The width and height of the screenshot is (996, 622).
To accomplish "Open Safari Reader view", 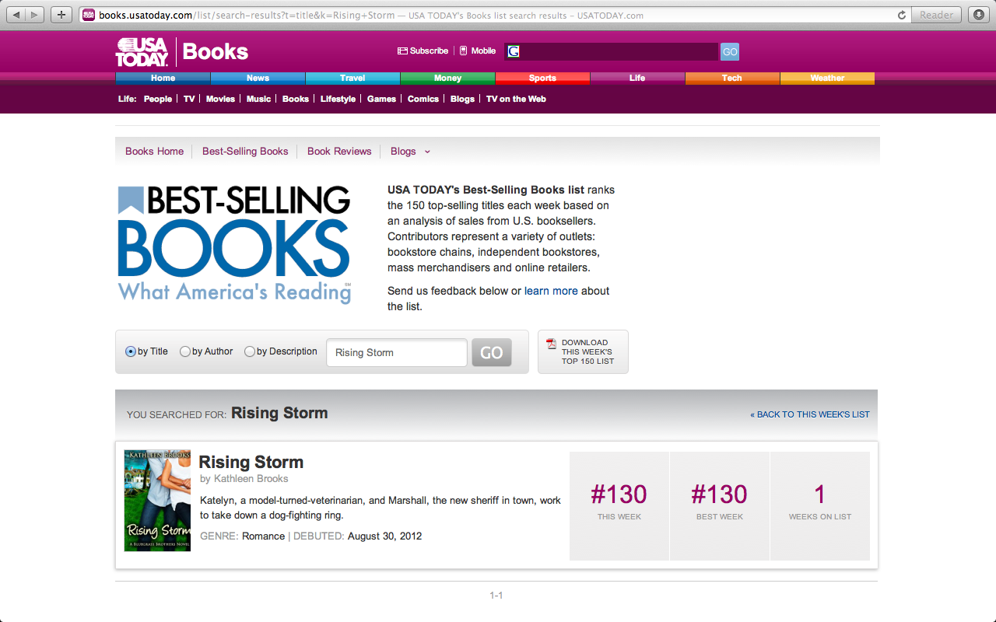I will click(936, 15).
